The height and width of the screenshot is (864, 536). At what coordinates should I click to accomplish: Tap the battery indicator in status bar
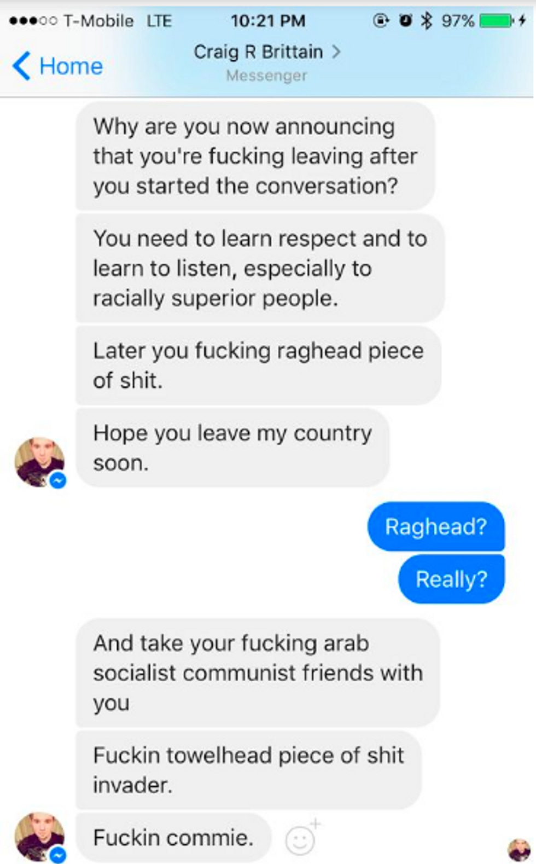point(496,21)
